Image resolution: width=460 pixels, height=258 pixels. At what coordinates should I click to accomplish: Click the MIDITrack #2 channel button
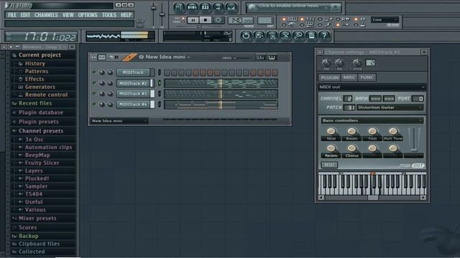pyautogui.click(x=133, y=83)
